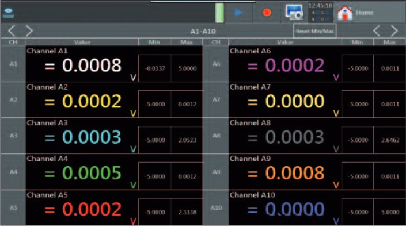The height and width of the screenshot is (227, 406).
Task: Reset Min/Max values
Action: pos(314,31)
